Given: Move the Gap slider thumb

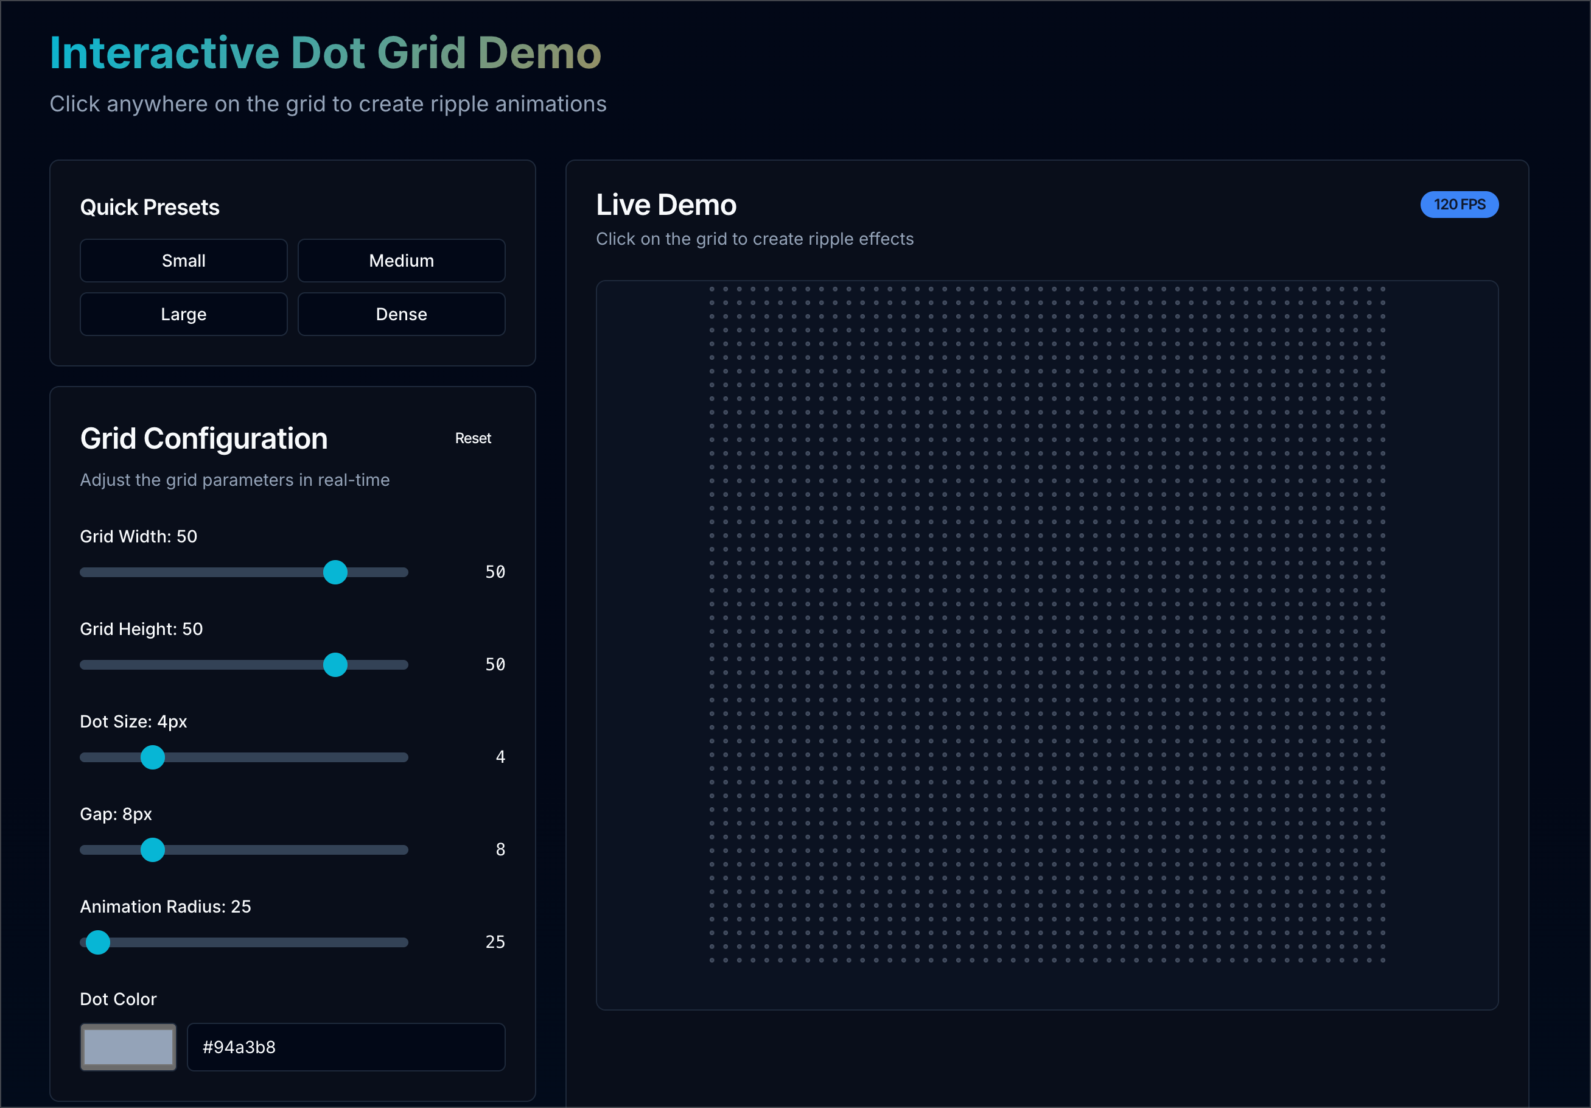Looking at the screenshot, I should click(x=153, y=850).
